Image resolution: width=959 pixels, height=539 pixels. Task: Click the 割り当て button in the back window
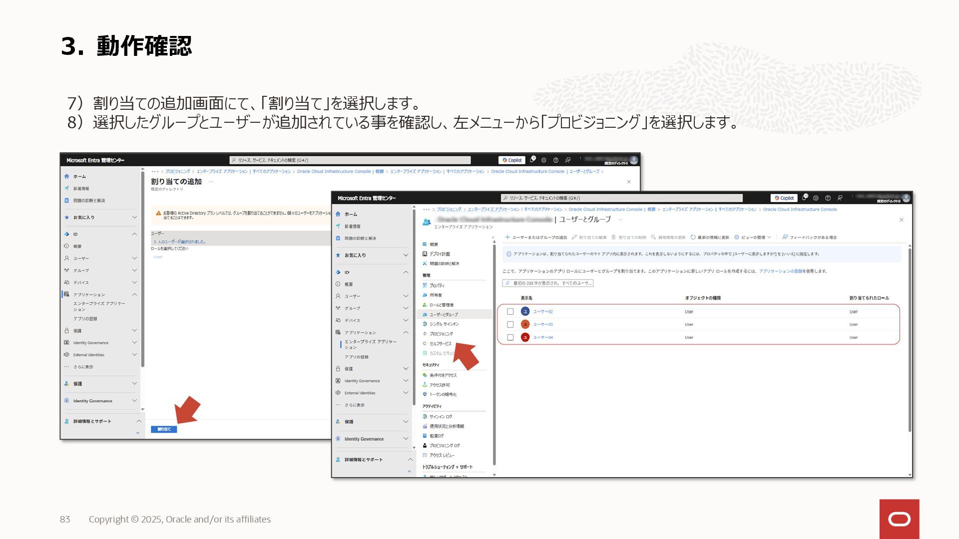(x=164, y=429)
